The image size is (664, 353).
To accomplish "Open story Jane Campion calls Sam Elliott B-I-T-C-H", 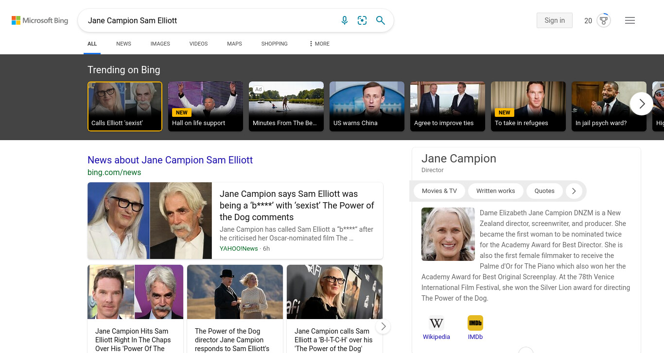I will pos(333,340).
